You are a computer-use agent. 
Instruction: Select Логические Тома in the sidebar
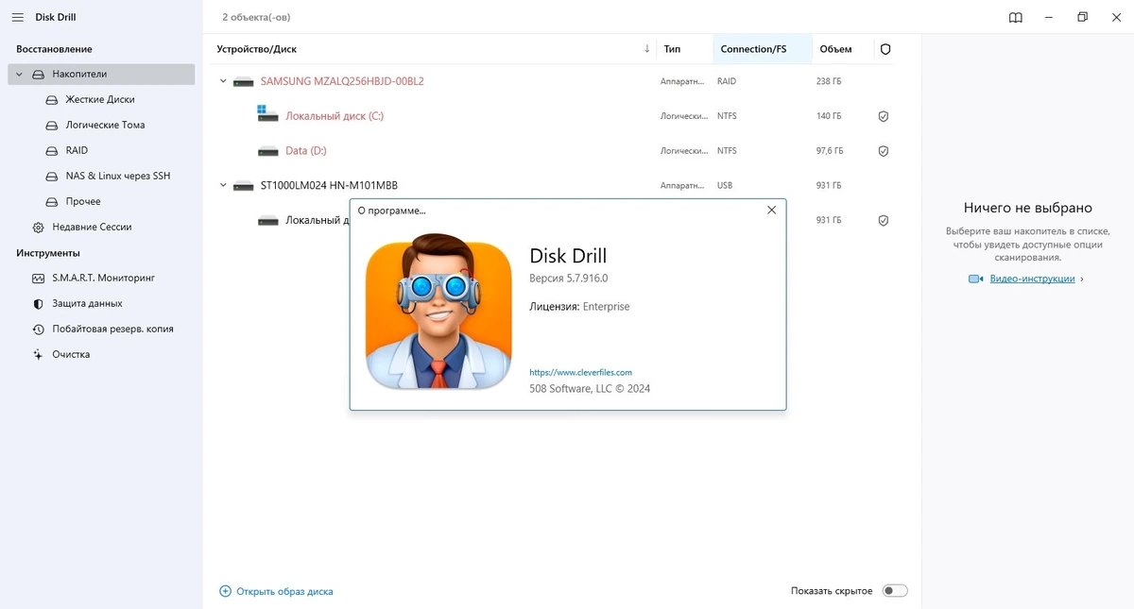[105, 126]
